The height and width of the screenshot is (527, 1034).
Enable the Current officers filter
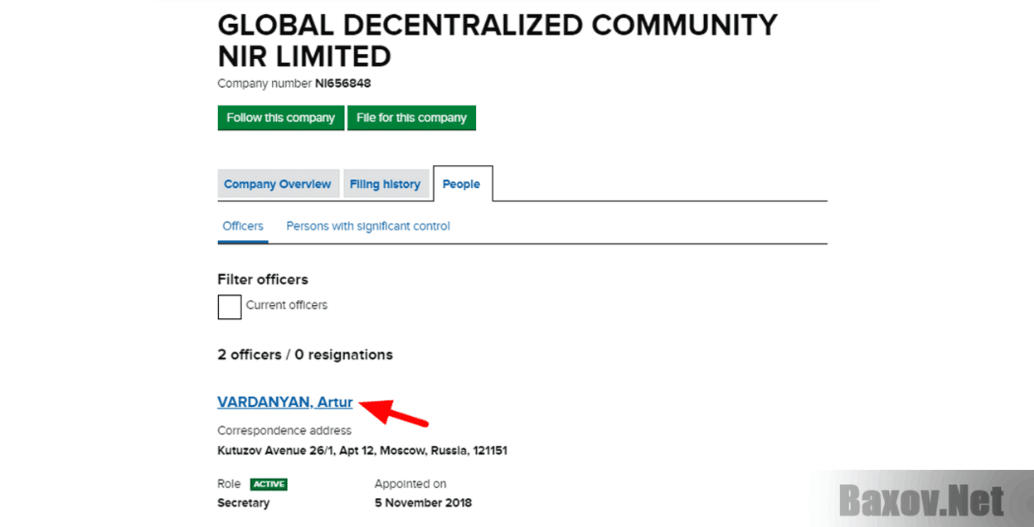pyautogui.click(x=229, y=307)
